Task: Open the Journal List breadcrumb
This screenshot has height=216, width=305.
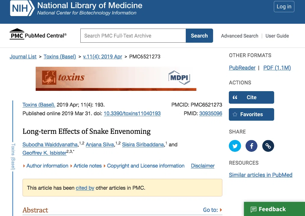Action: point(23,56)
